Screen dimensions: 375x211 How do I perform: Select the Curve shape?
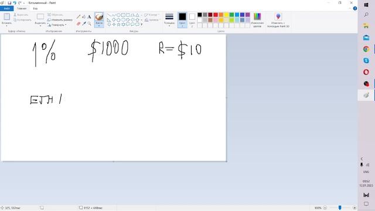(x=114, y=15)
